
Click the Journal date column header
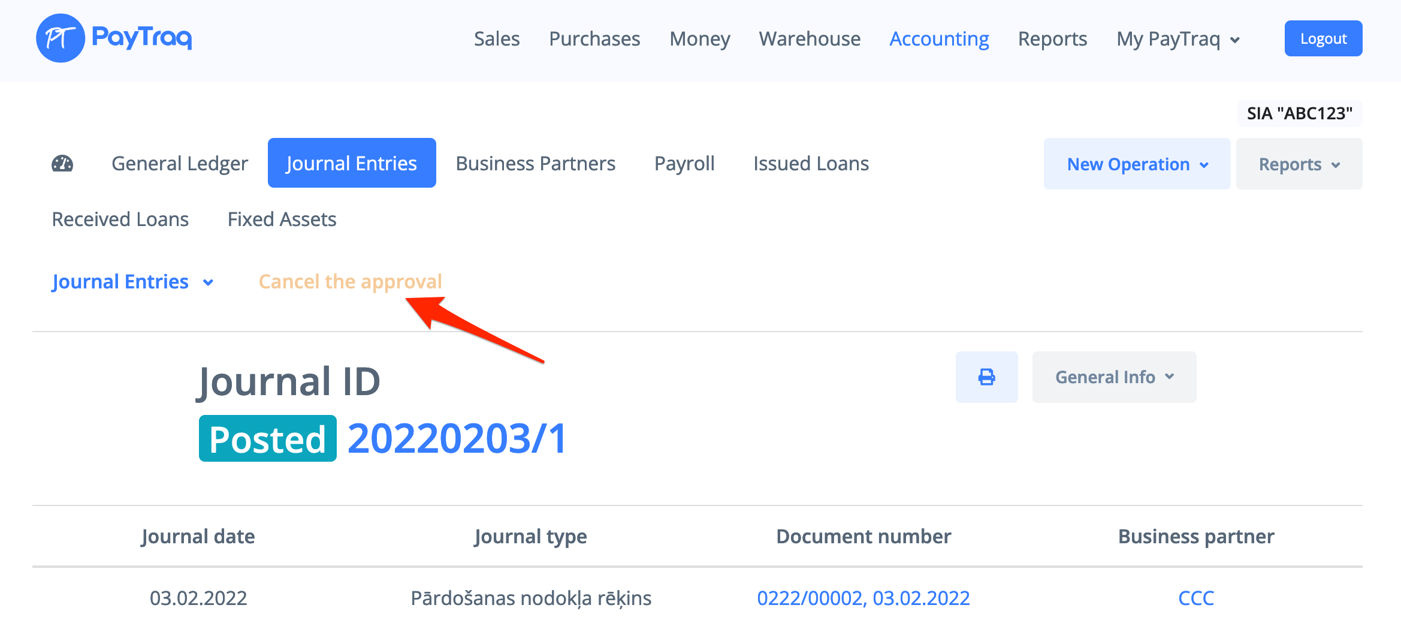pos(198,536)
